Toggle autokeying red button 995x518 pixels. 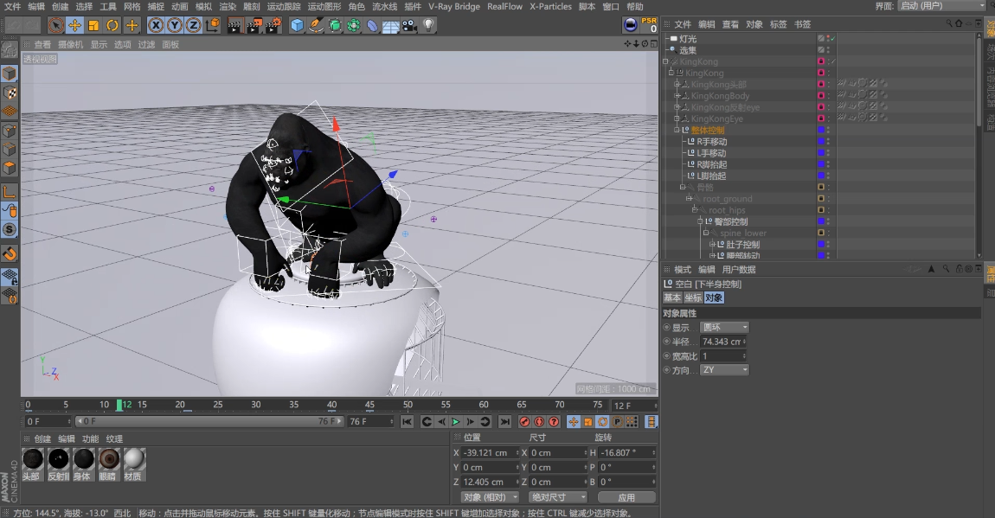tap(539, 422)
